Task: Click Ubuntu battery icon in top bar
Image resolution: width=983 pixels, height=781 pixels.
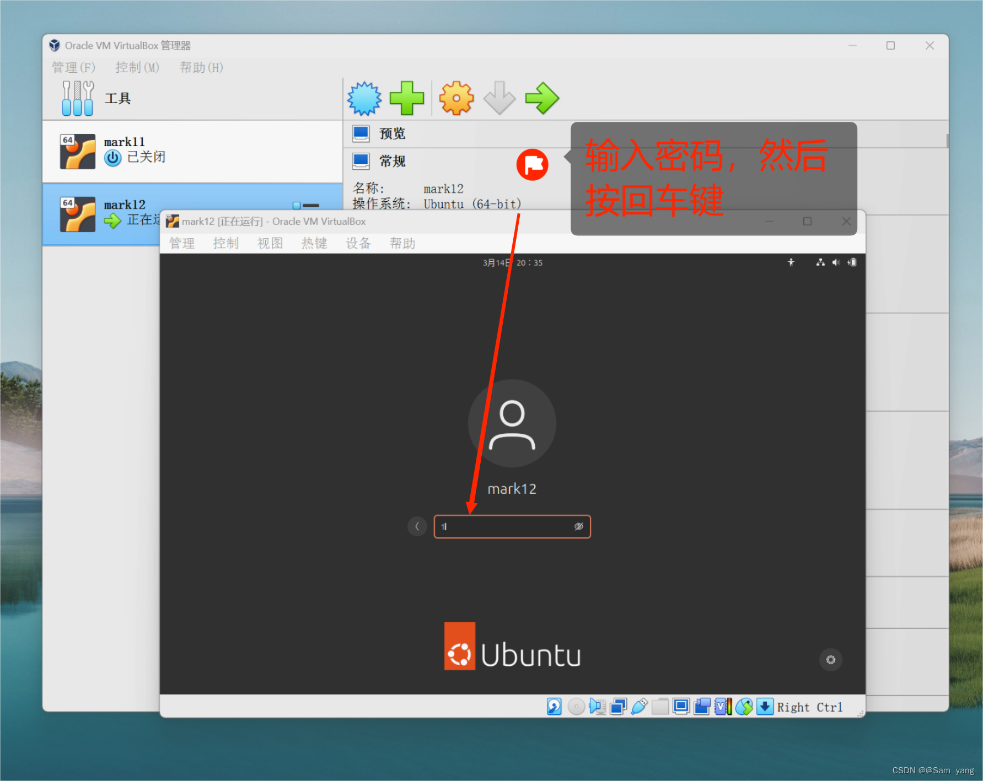Action: coord(852,263)
